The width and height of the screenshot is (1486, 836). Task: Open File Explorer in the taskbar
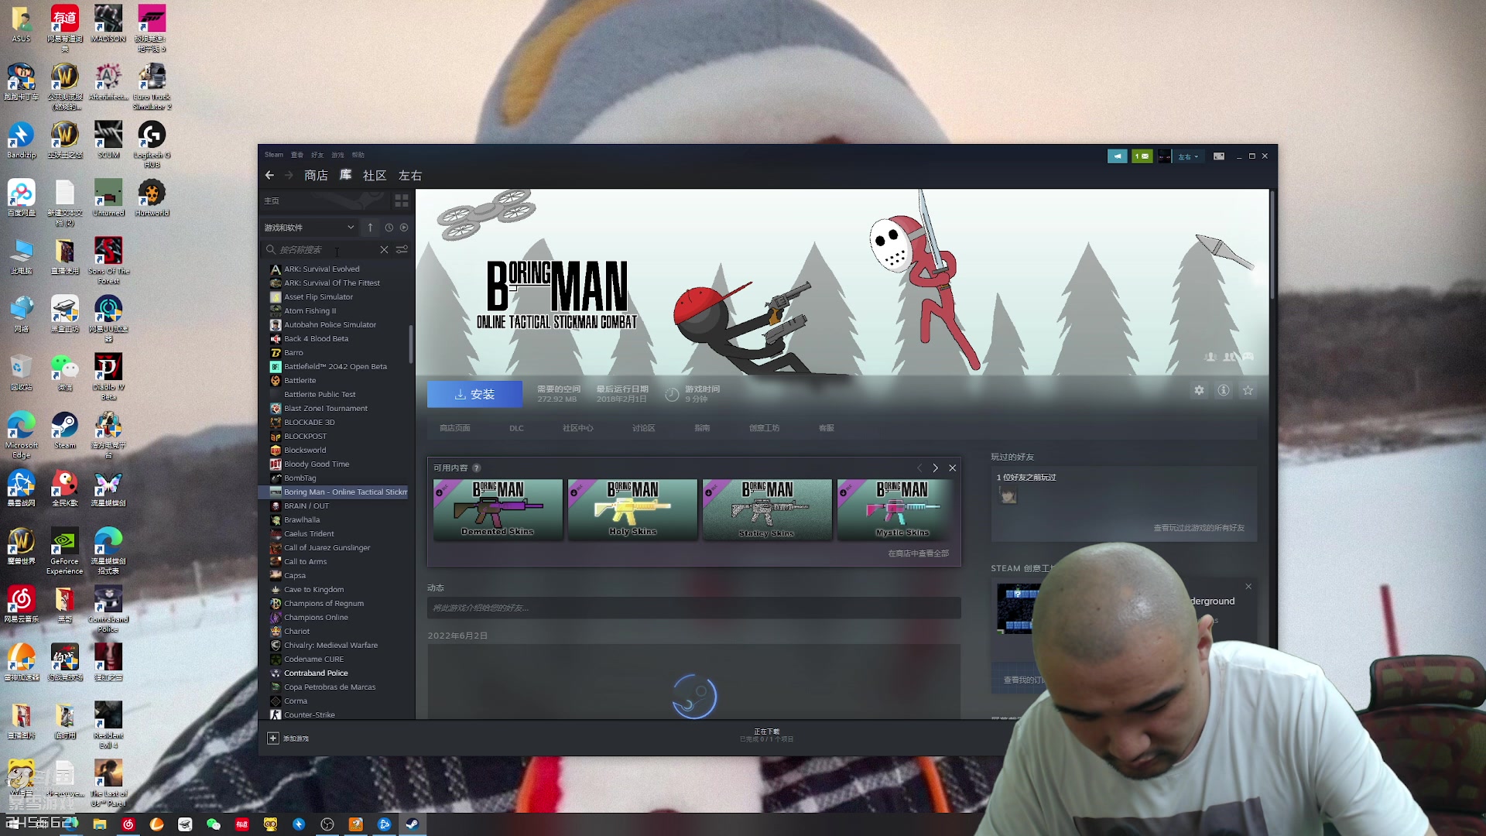tap(100, 824)
